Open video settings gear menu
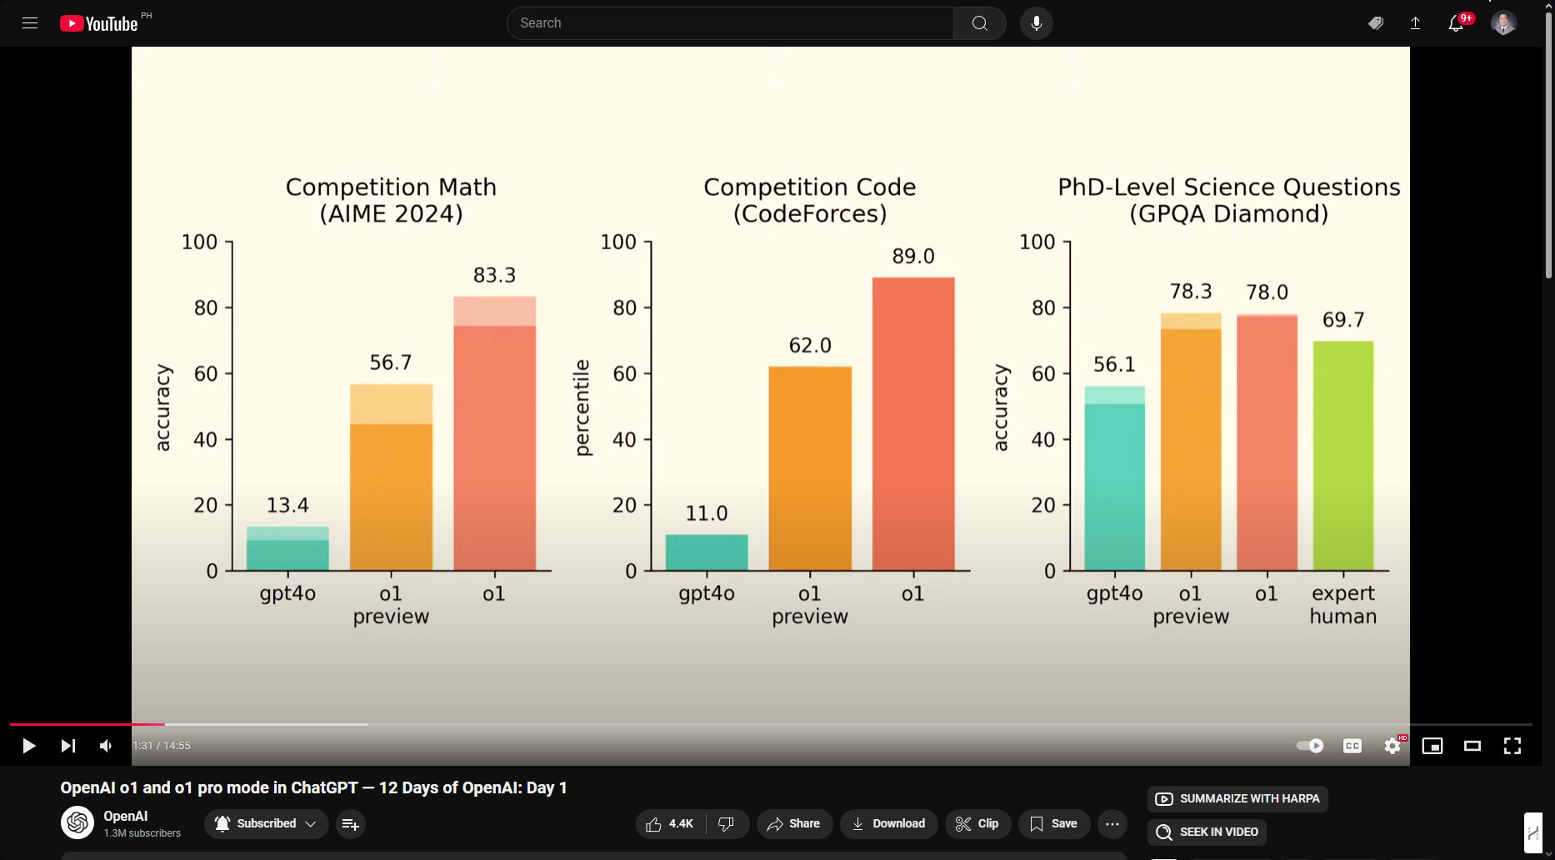 click(1392, 746)
